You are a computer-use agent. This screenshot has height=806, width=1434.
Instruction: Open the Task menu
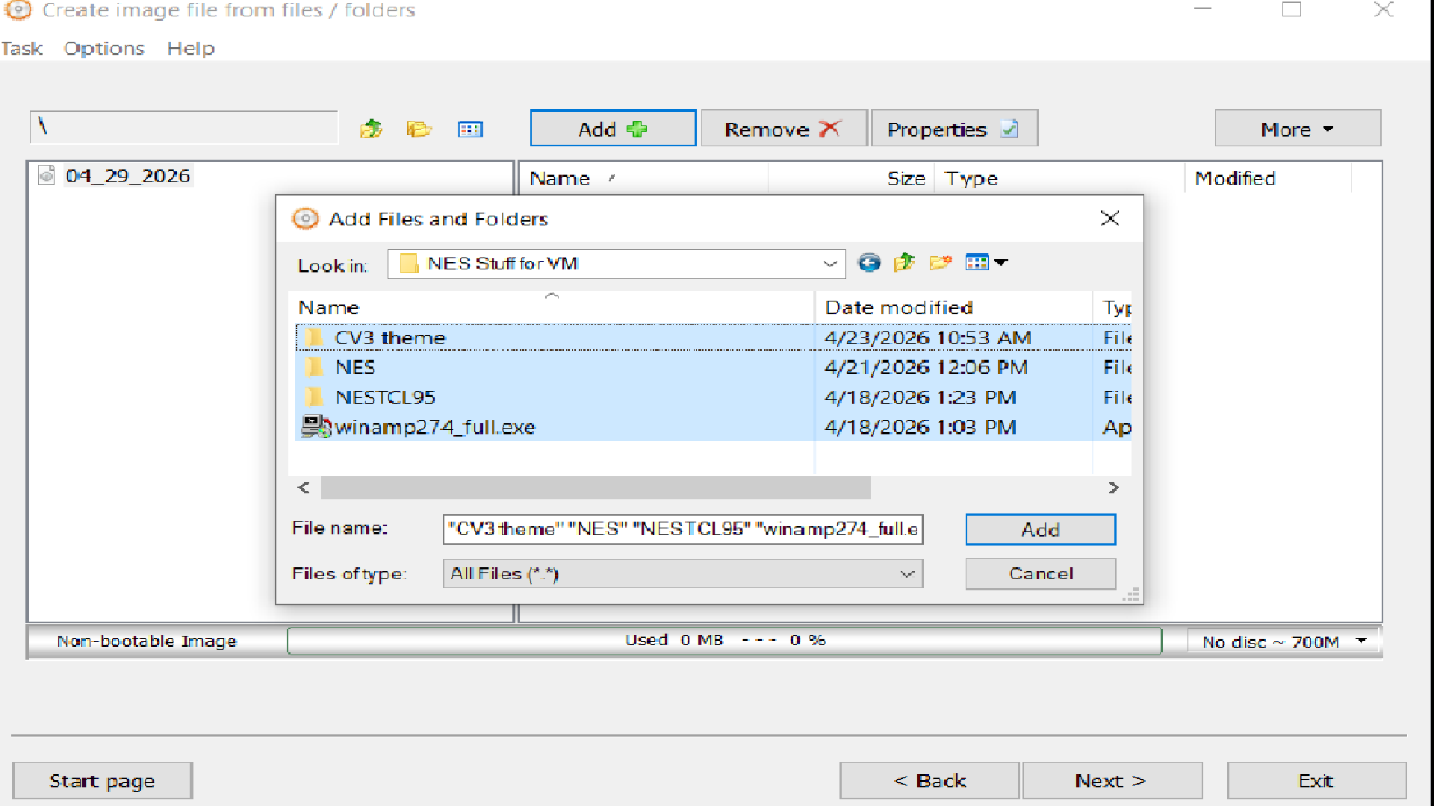pyautogui.click(x=22, y=49)
